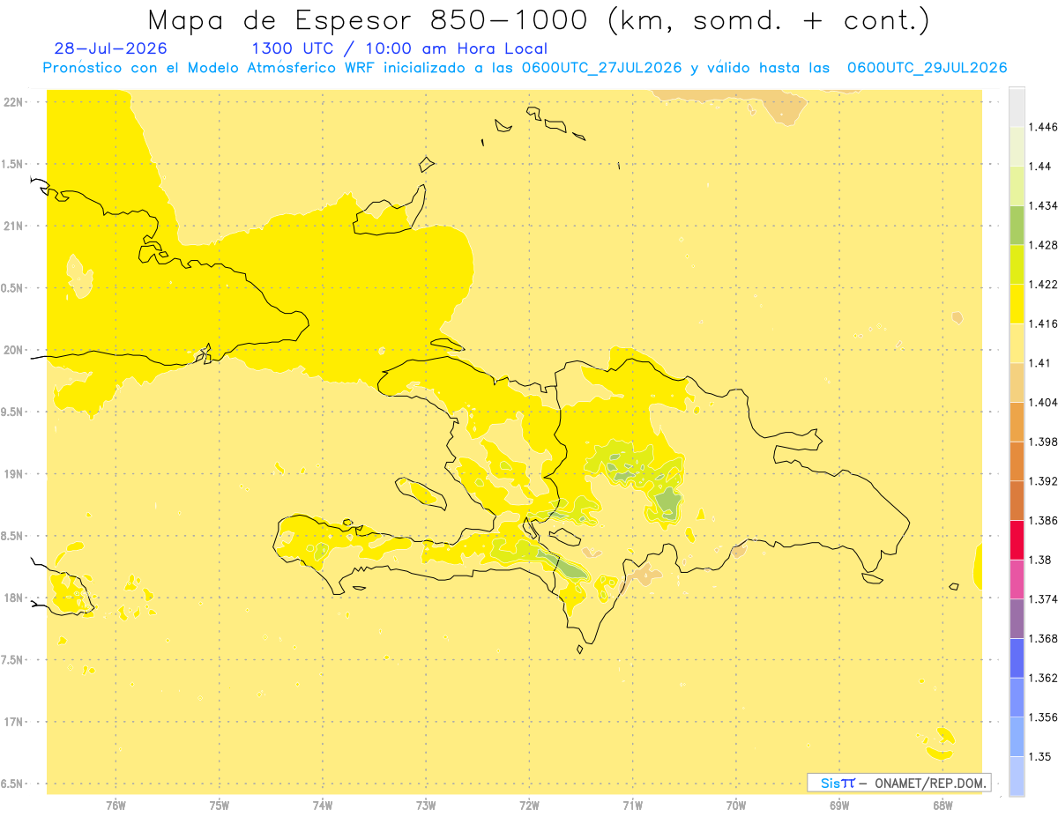
Task: Click the 70W longitude label
Action: click(x=735, y=806)
